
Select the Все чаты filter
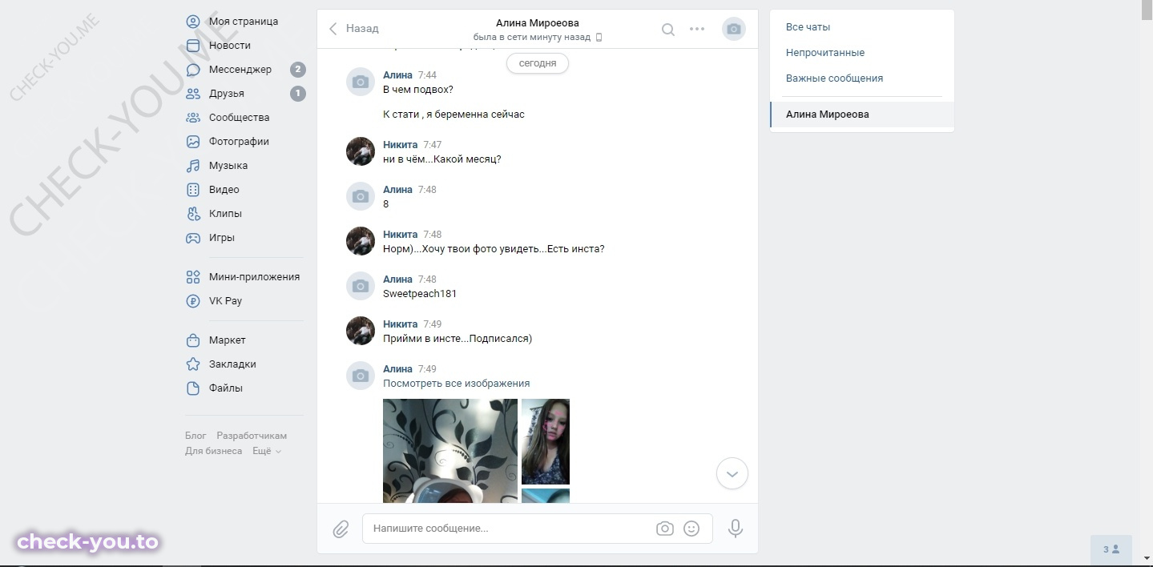862,27
